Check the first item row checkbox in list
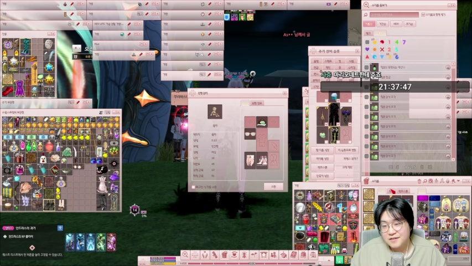Screen dimensions: 472x266 click(x=366, y=67)
